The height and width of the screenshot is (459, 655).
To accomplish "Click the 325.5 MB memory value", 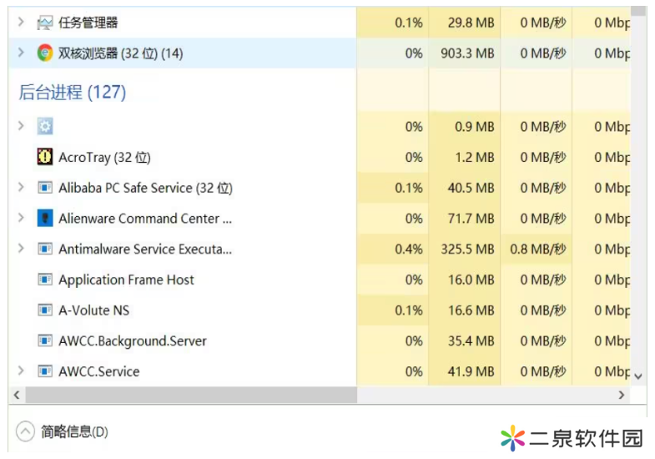I will 467,249.
